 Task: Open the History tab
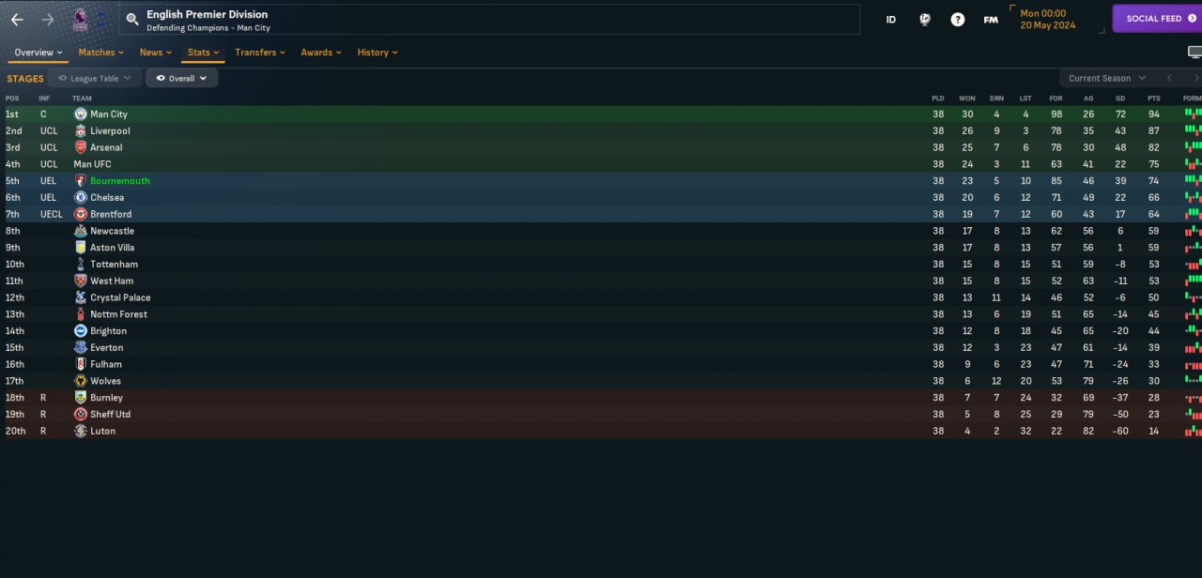[378, 53]
